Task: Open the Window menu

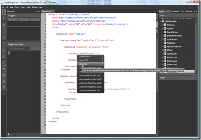Action: [35, 7]
